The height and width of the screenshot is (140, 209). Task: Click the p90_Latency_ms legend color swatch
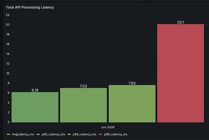coord(38,135)
